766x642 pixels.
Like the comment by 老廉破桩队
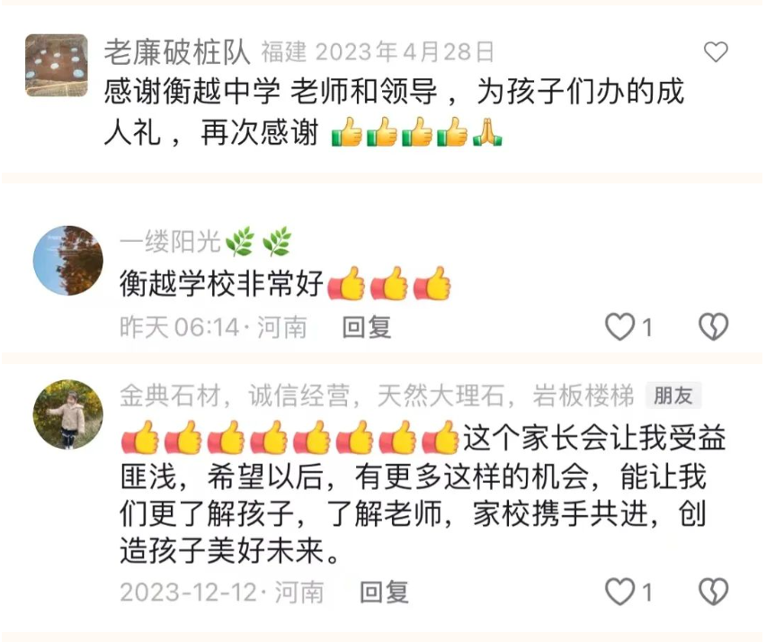coord(716,52)
